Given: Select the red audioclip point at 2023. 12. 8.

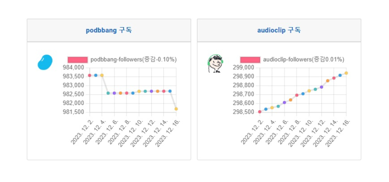Looking at the screenshot, I should tap(297, 95).
